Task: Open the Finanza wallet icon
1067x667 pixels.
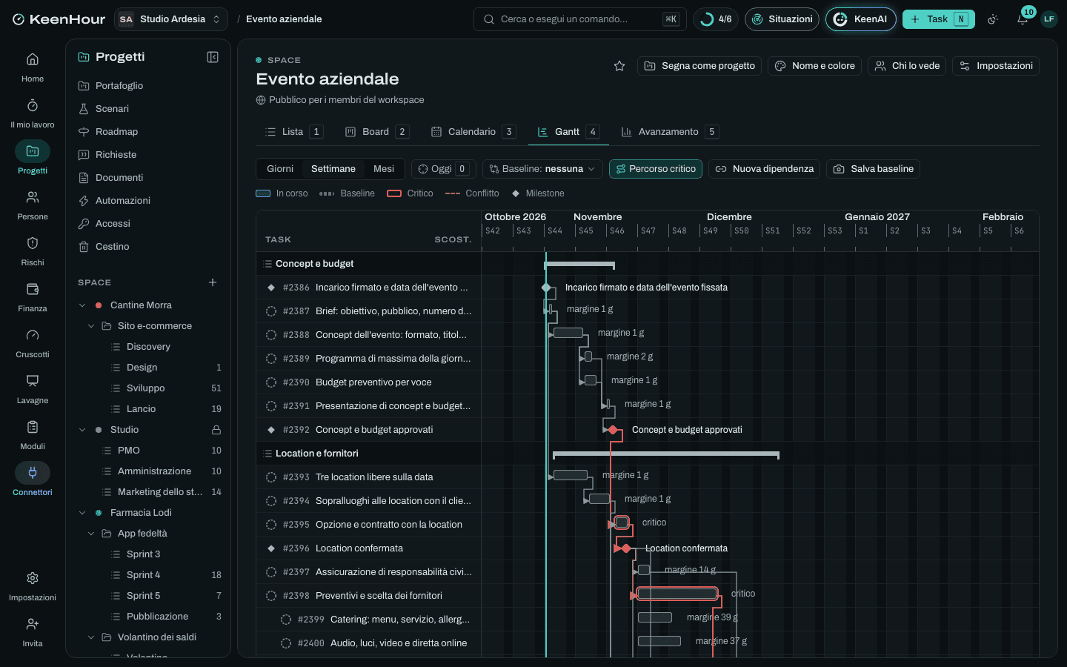Action: [33, 289]
